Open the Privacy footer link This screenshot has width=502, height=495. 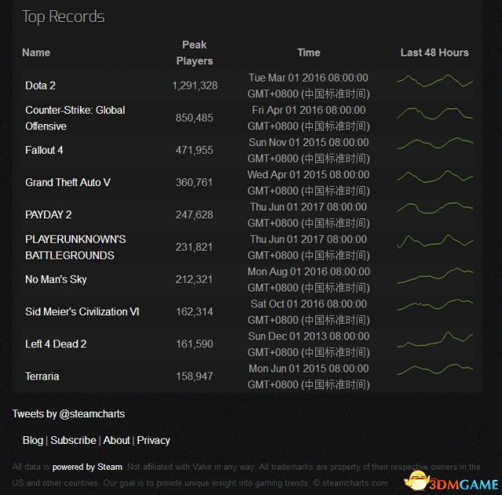pos(153,440)
